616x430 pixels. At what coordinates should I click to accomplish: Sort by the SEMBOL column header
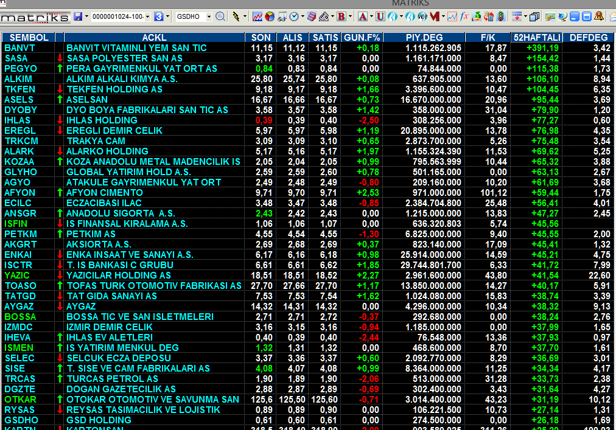click(x=29, y=37)
